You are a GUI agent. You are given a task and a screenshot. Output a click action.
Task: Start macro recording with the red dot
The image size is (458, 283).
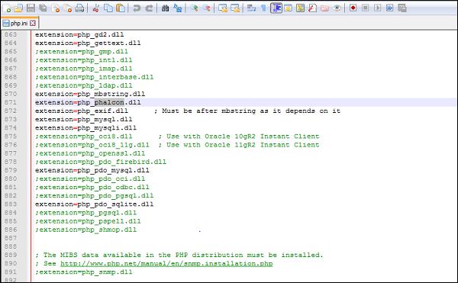(353, 8)
